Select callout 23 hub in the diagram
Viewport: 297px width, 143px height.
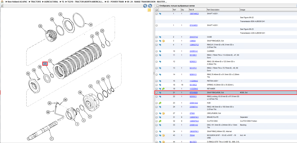(x=40, y=26)
